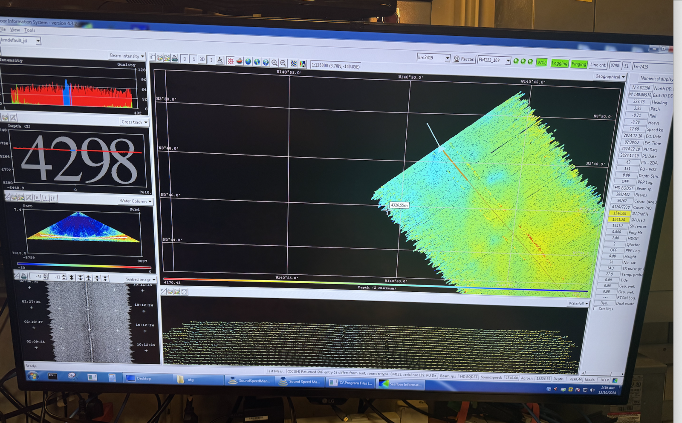Click the Line cnt. button
This screenshot has height=423, width=682.
point(598,65)
